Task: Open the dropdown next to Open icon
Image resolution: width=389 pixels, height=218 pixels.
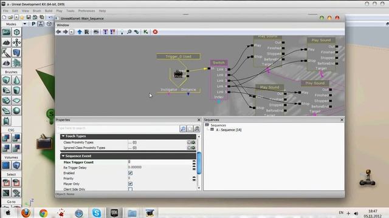Action: point(16,17)
